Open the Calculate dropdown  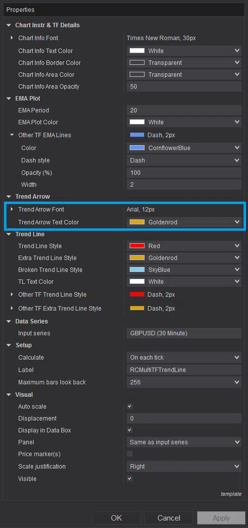coord(184,357)
